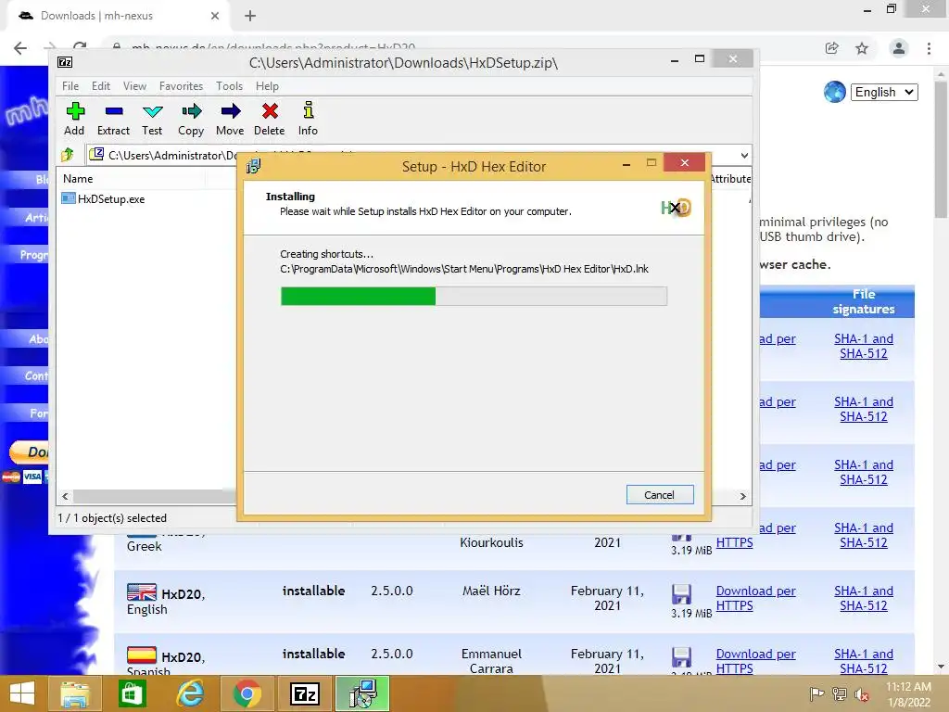
Task: Click the setup dialog title bar icon
Action: pyautogui.click(x=254, y=166)
